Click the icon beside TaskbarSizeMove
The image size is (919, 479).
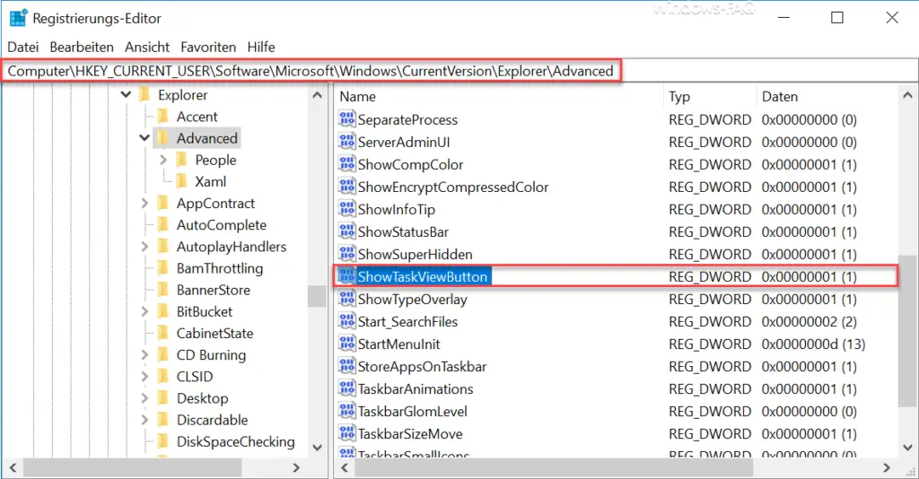346,433
